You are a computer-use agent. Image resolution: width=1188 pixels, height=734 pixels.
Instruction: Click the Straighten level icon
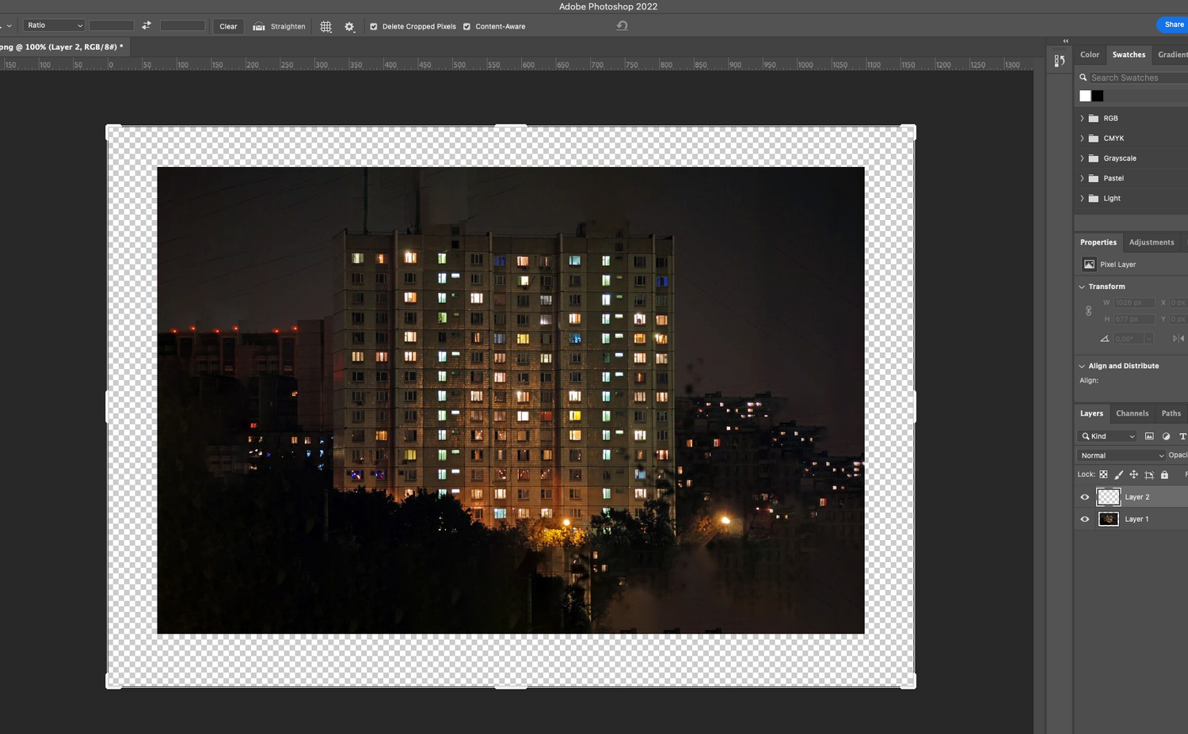pos(259,26)
